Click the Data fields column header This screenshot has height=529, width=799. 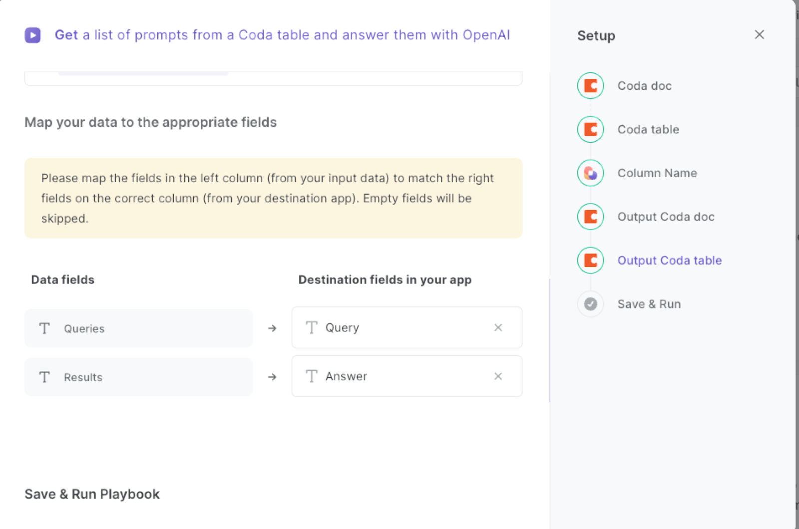pos(63,279)
